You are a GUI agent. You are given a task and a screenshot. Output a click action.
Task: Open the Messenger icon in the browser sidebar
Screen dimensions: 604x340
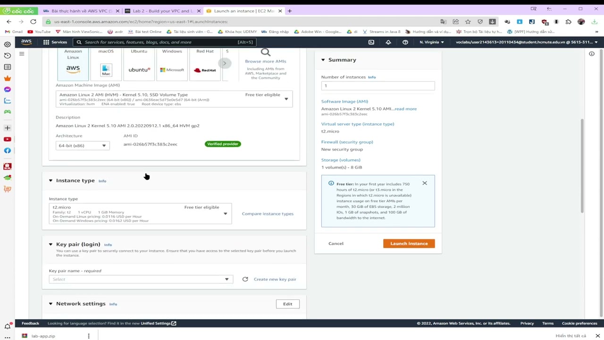tap(8, 90)
